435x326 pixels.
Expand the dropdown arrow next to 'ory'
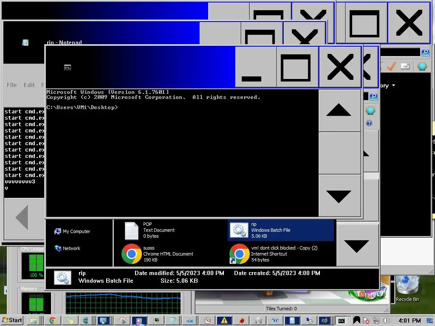(x=393, y=85)
